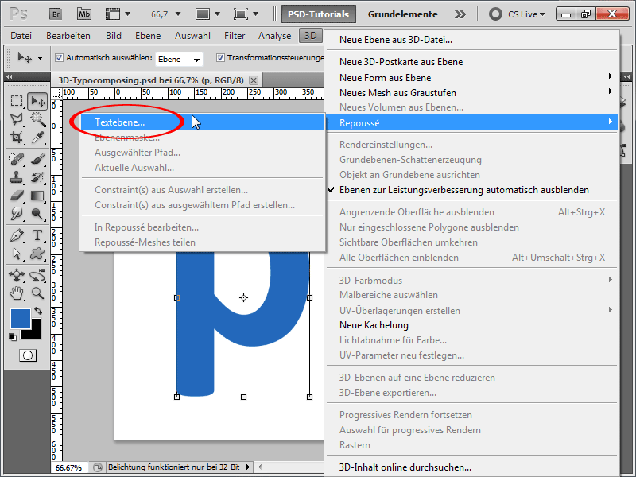Expand more workspaces chevron

tap(460, 14)
